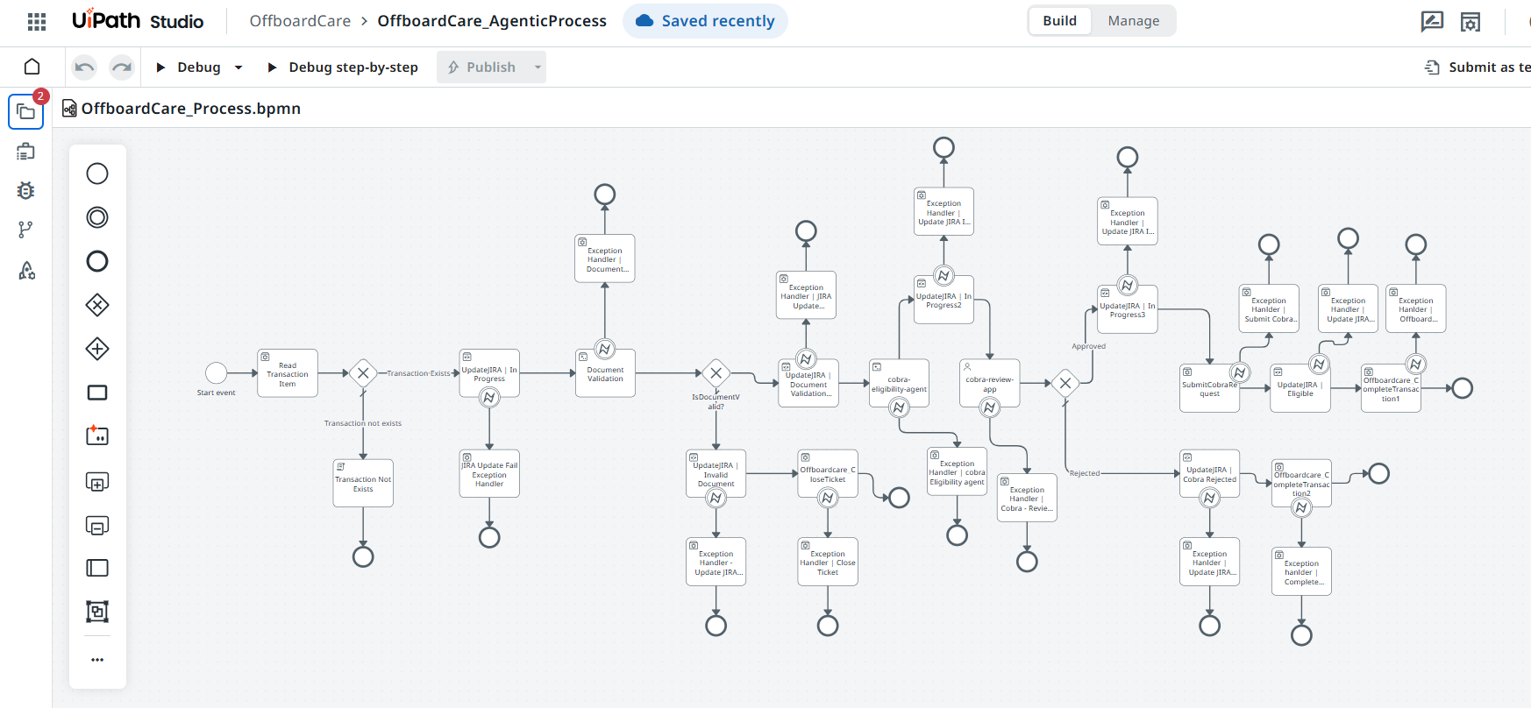Open the debug bug sidebar icon
The height and width of the screenshot is (708, 1531).
pyautogui.click(x=26, y=190)
